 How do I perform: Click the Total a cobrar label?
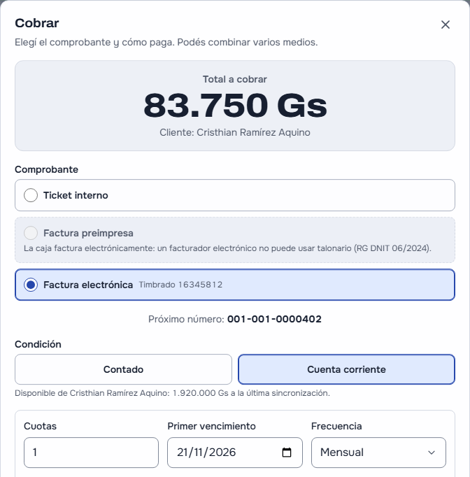(x=235, y=80)
